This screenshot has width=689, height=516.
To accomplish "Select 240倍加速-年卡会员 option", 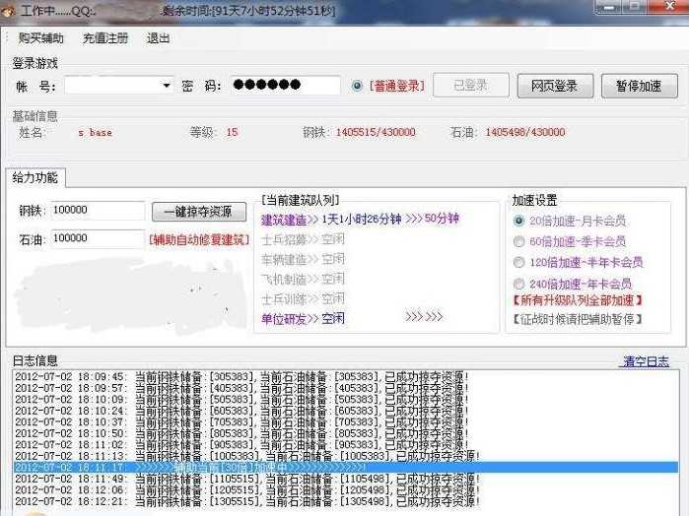I will (x=518, y=283).
